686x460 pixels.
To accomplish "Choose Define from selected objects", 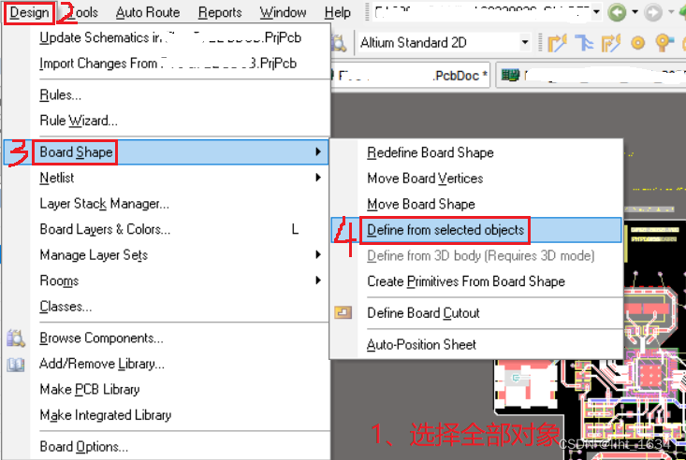I will coord(445,230).
